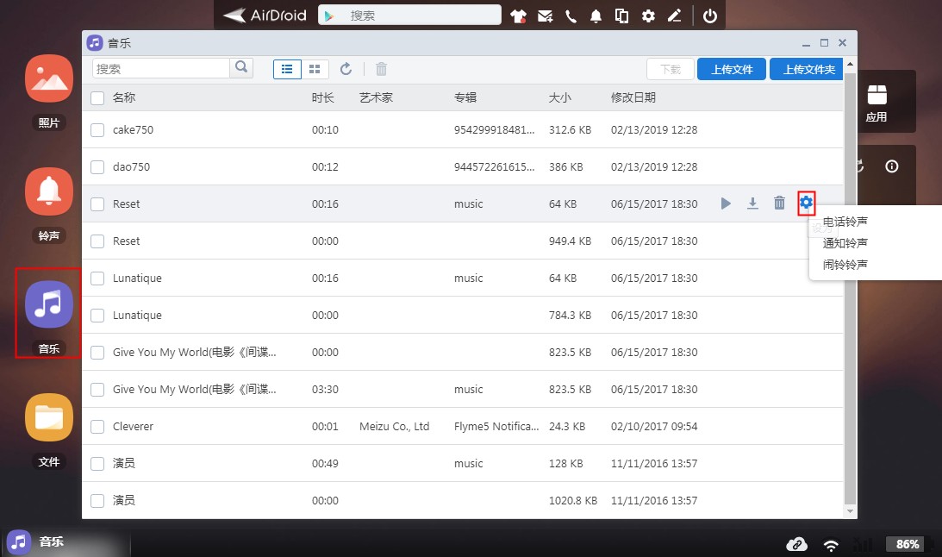Screen dimensions: 942x557
Task: Click the 86% battery indicator
Action: pyautogui.click(x=908, y=544)
